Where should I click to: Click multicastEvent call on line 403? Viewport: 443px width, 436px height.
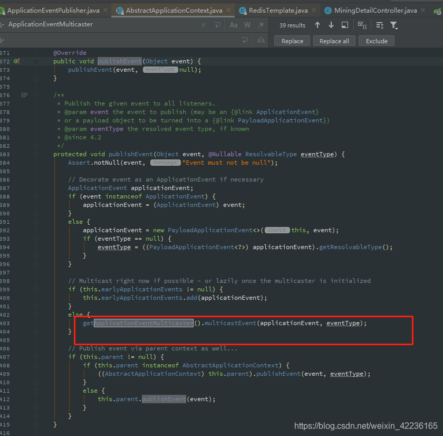(230, 323)
